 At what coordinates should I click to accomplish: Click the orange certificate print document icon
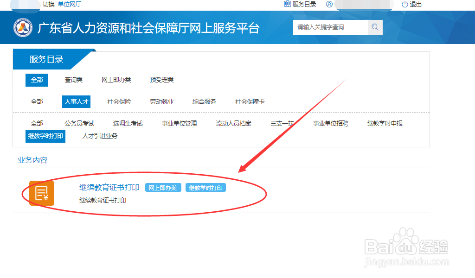42,193
